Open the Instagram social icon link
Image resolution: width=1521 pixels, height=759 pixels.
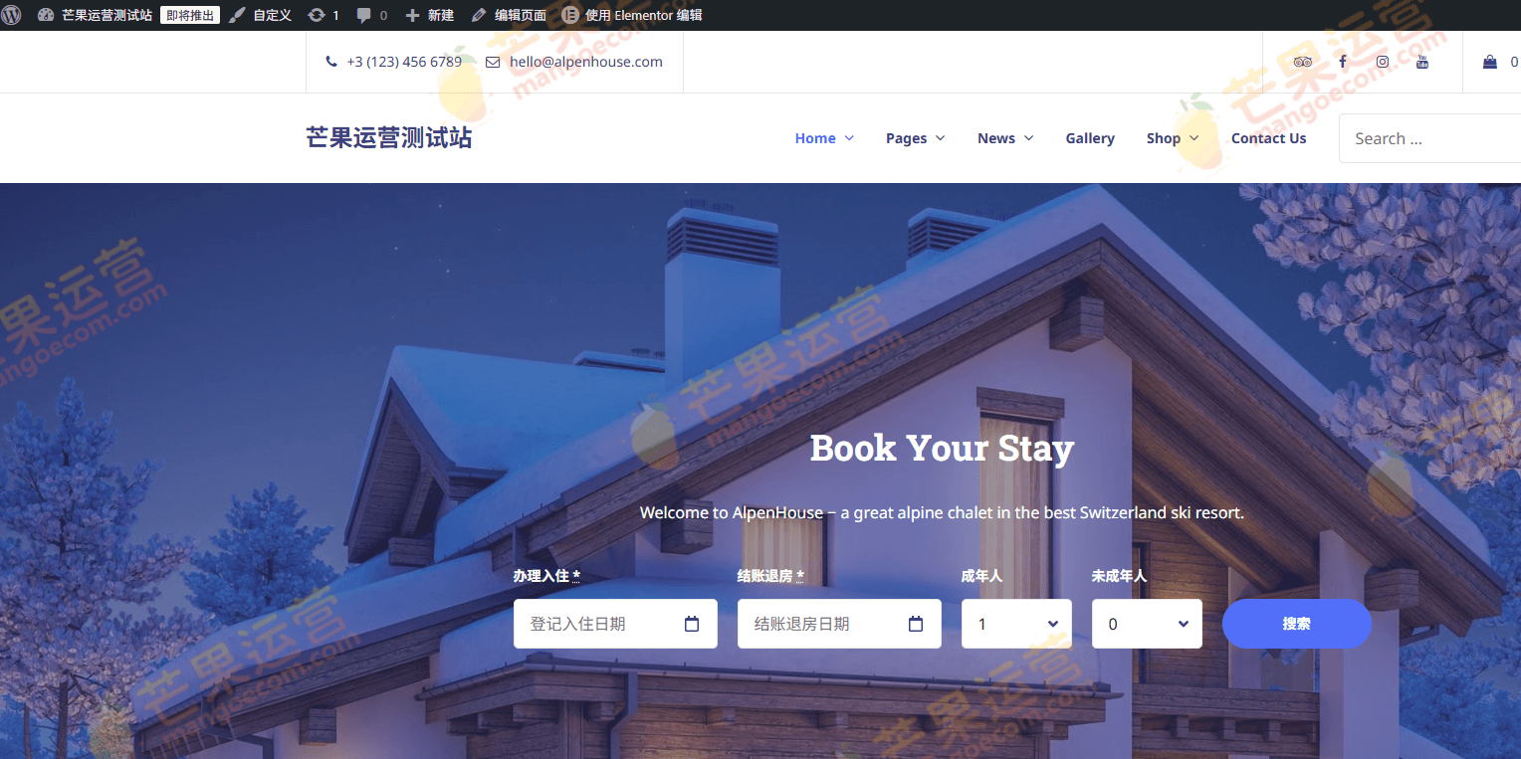coord(1382,62)
